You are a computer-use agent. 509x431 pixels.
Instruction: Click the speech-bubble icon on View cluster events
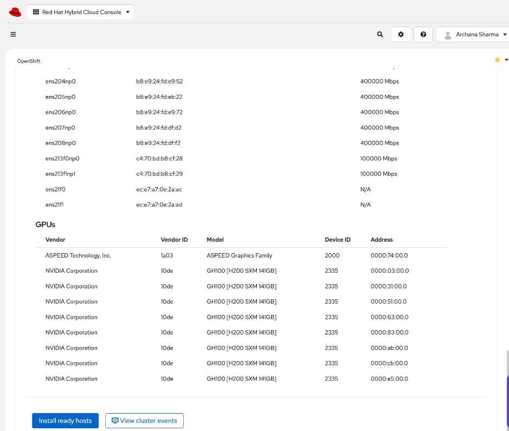[x=115, y=420]
